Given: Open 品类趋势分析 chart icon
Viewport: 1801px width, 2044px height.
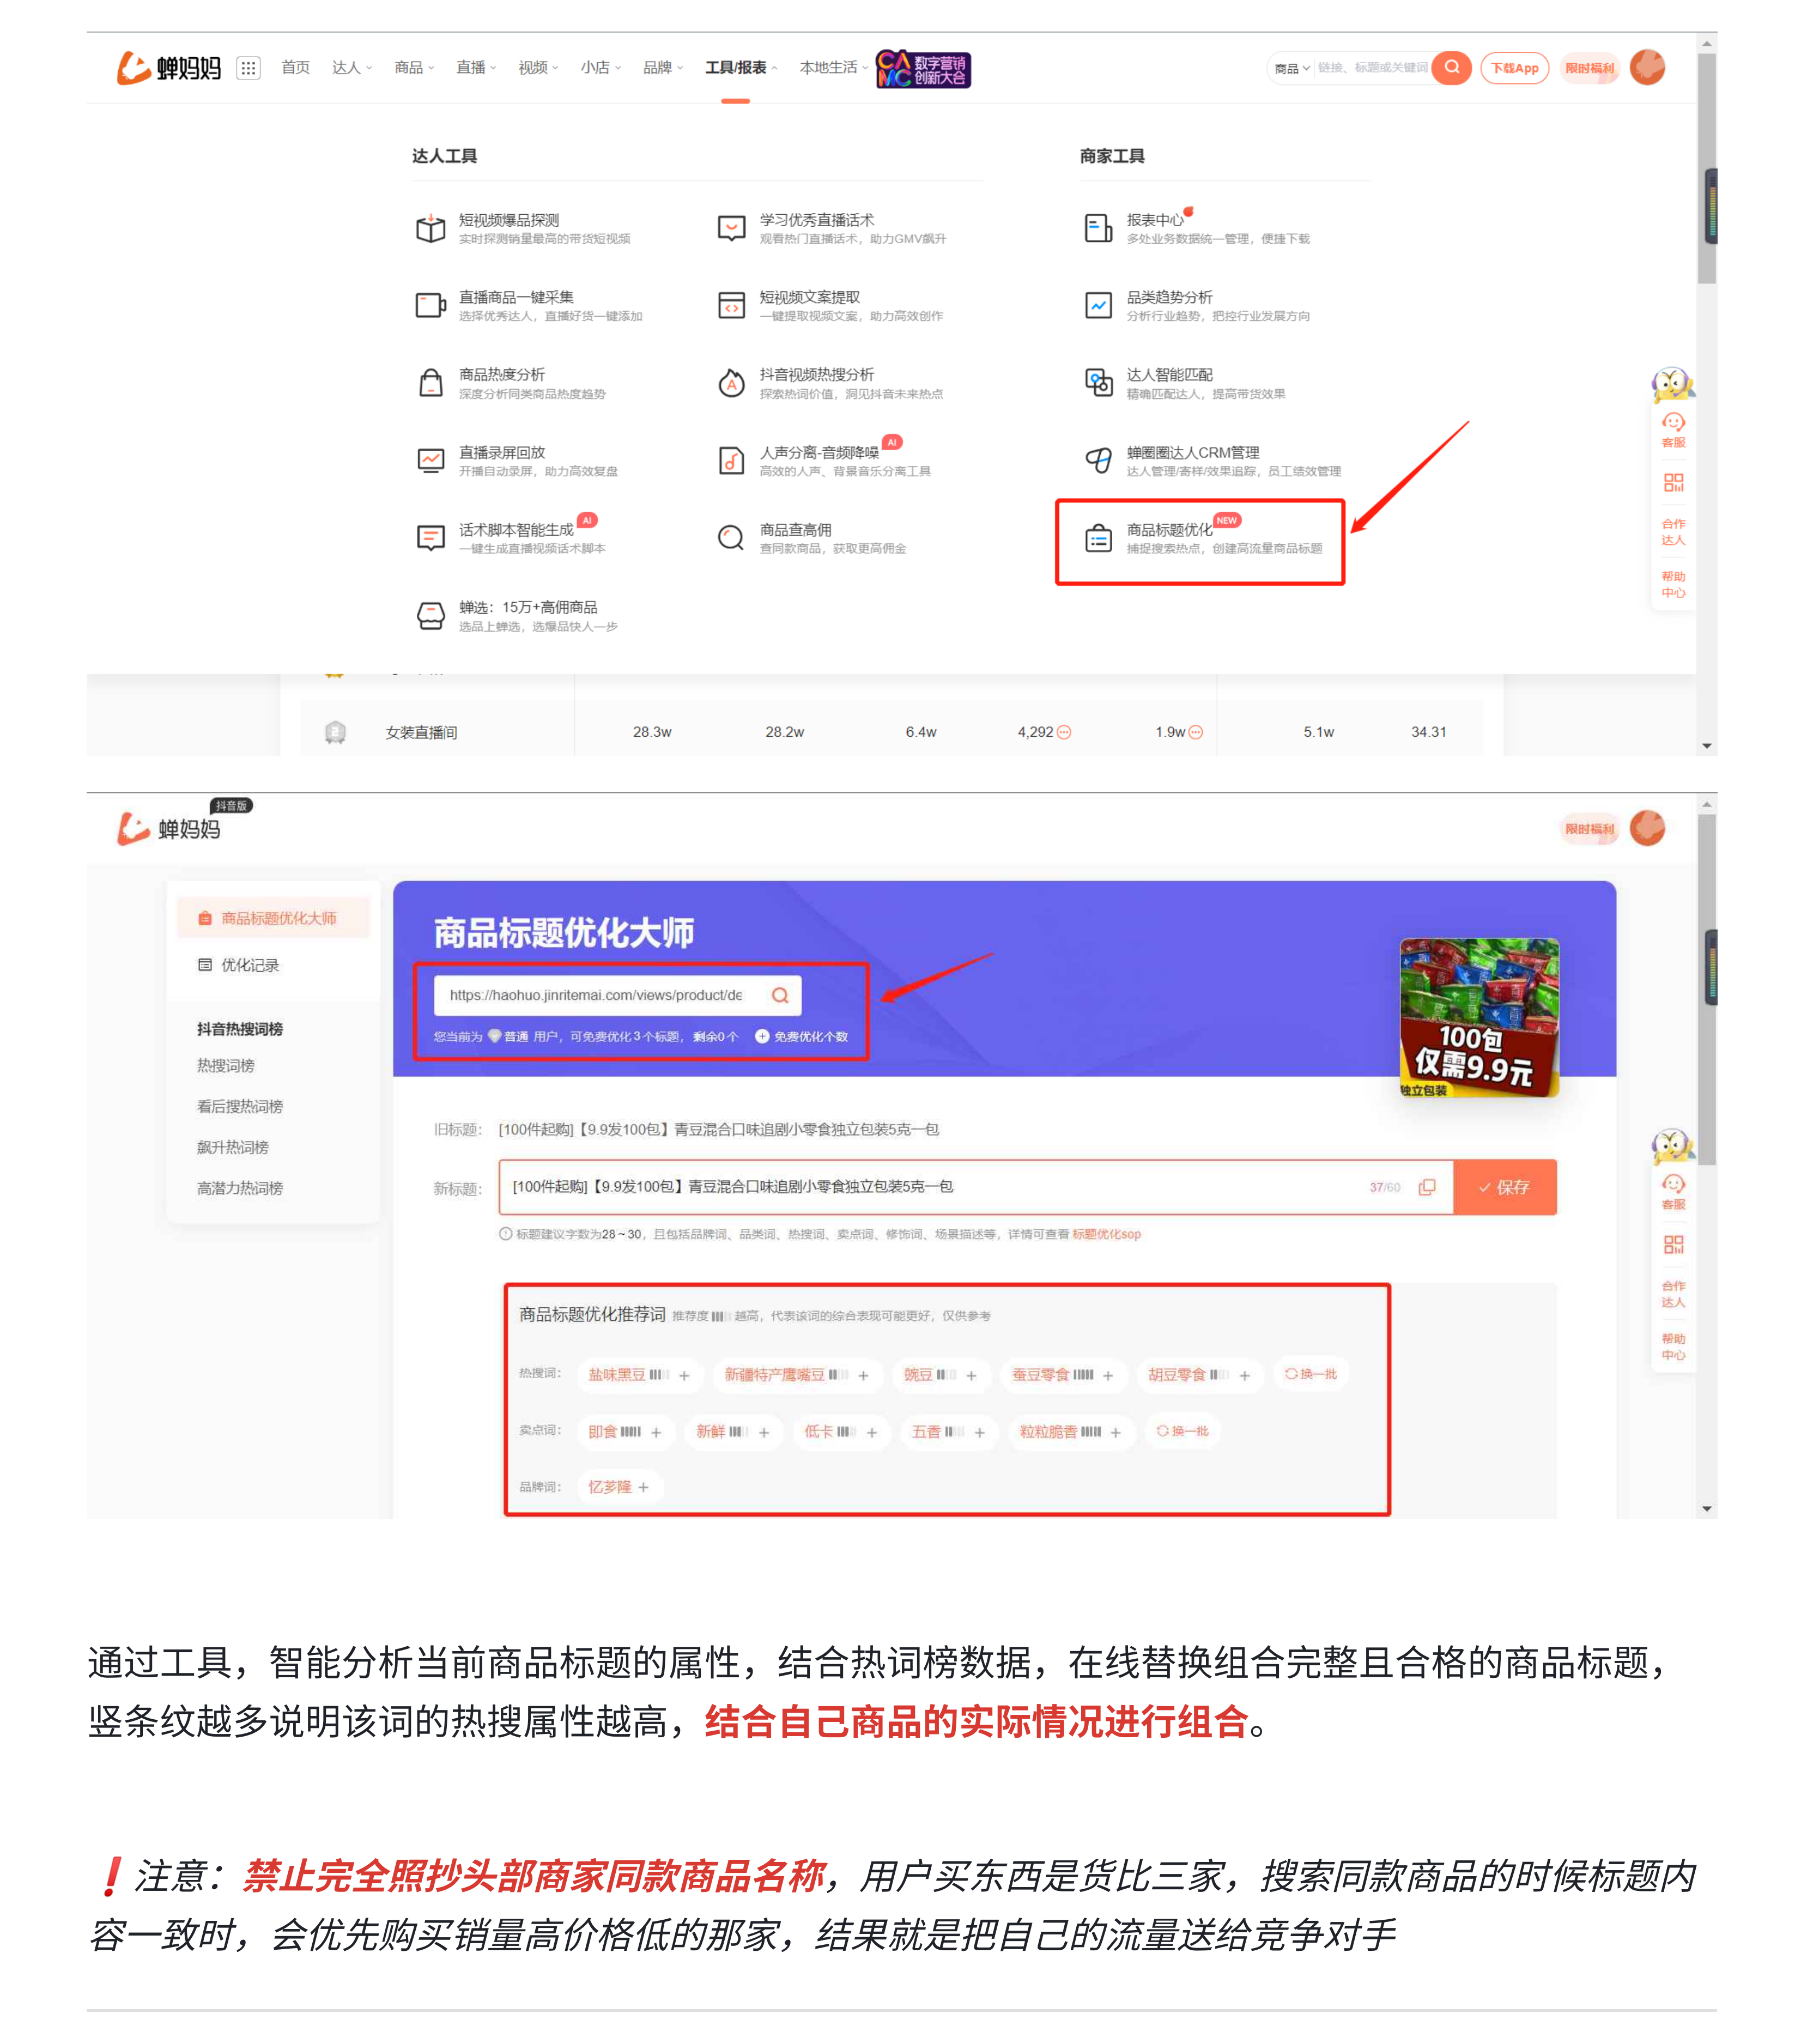Looking at the screenshot, I should pos(1098,305).
